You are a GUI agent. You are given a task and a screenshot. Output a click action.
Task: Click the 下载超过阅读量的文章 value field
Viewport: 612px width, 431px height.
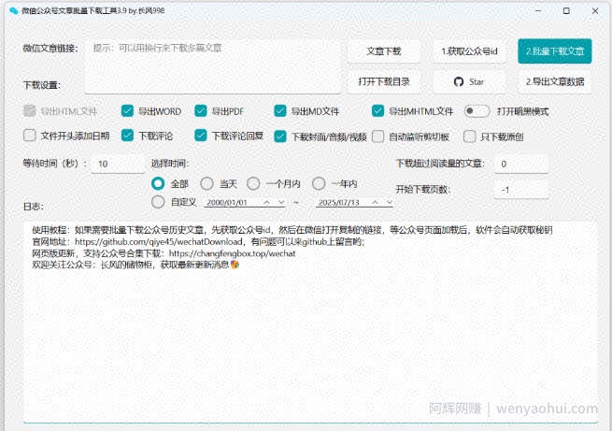(521, 164)
